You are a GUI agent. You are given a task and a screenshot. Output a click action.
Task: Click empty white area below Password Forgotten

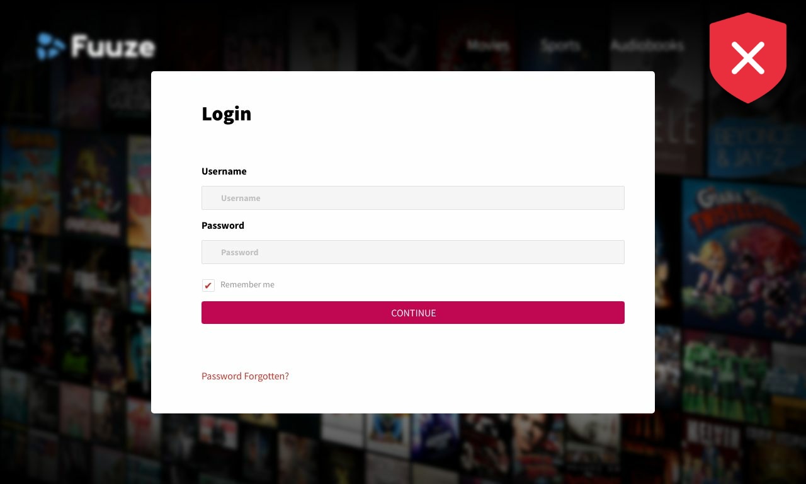click(x=403, y=398)
